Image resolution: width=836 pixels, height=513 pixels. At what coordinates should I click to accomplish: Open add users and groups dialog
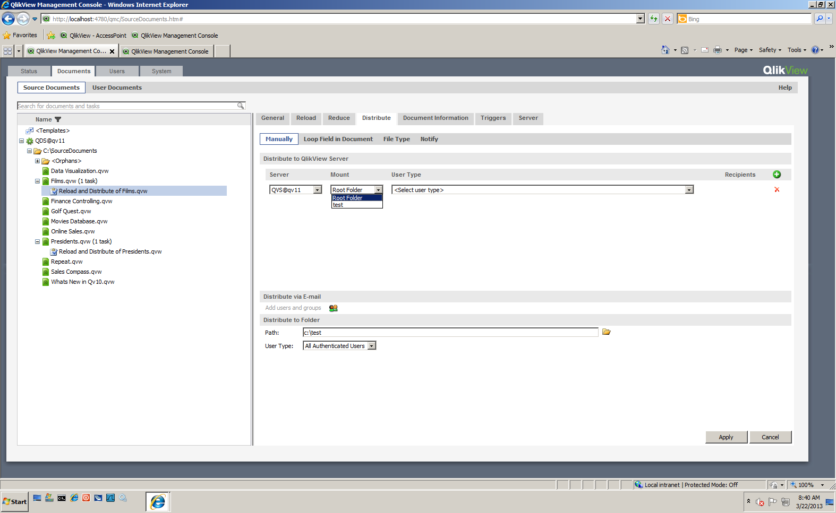[x=334, y=308]
